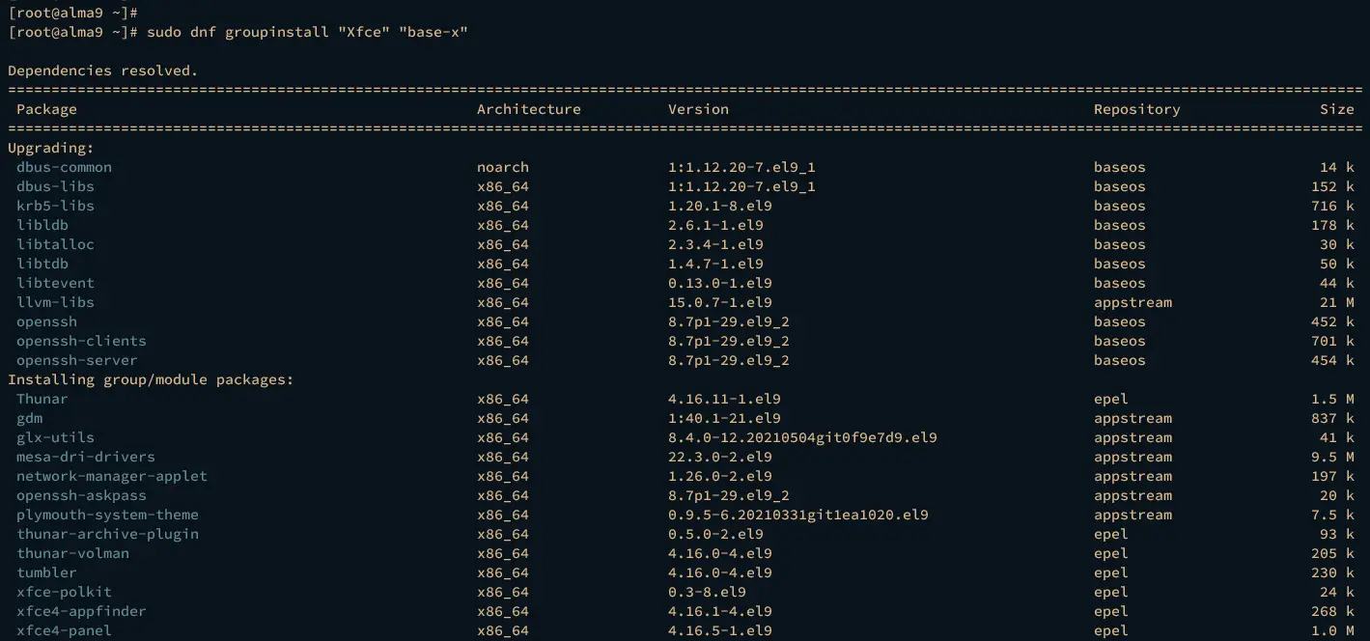
Task: Click the 'Version' column header
Action: point(698,109)
